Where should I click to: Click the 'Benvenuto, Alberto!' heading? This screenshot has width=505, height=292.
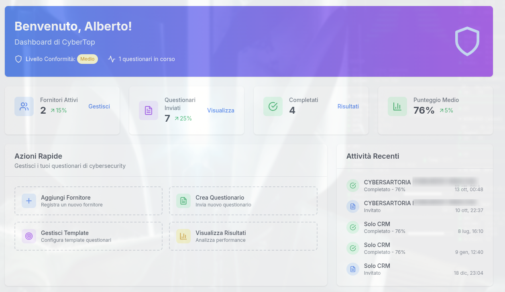73,26
